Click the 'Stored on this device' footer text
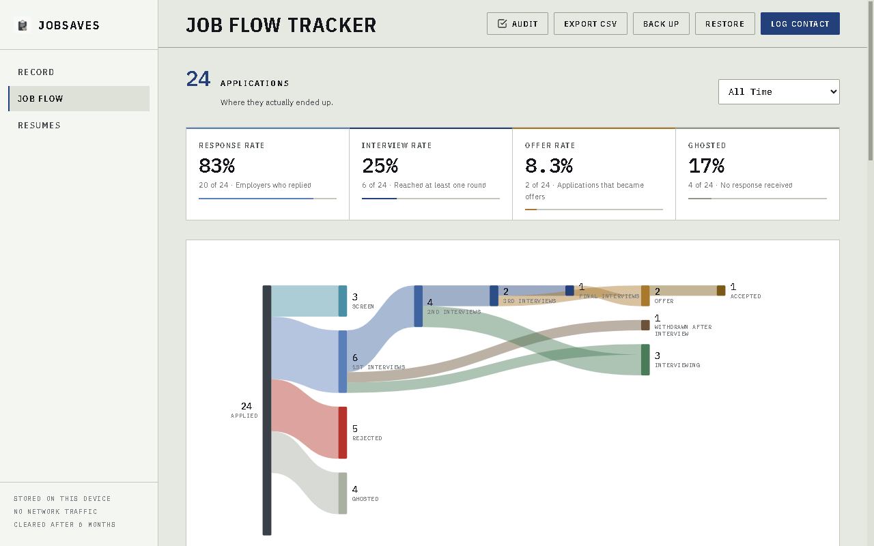The width and height of the screenshot is (874, 546). click(x=62, y=499)
